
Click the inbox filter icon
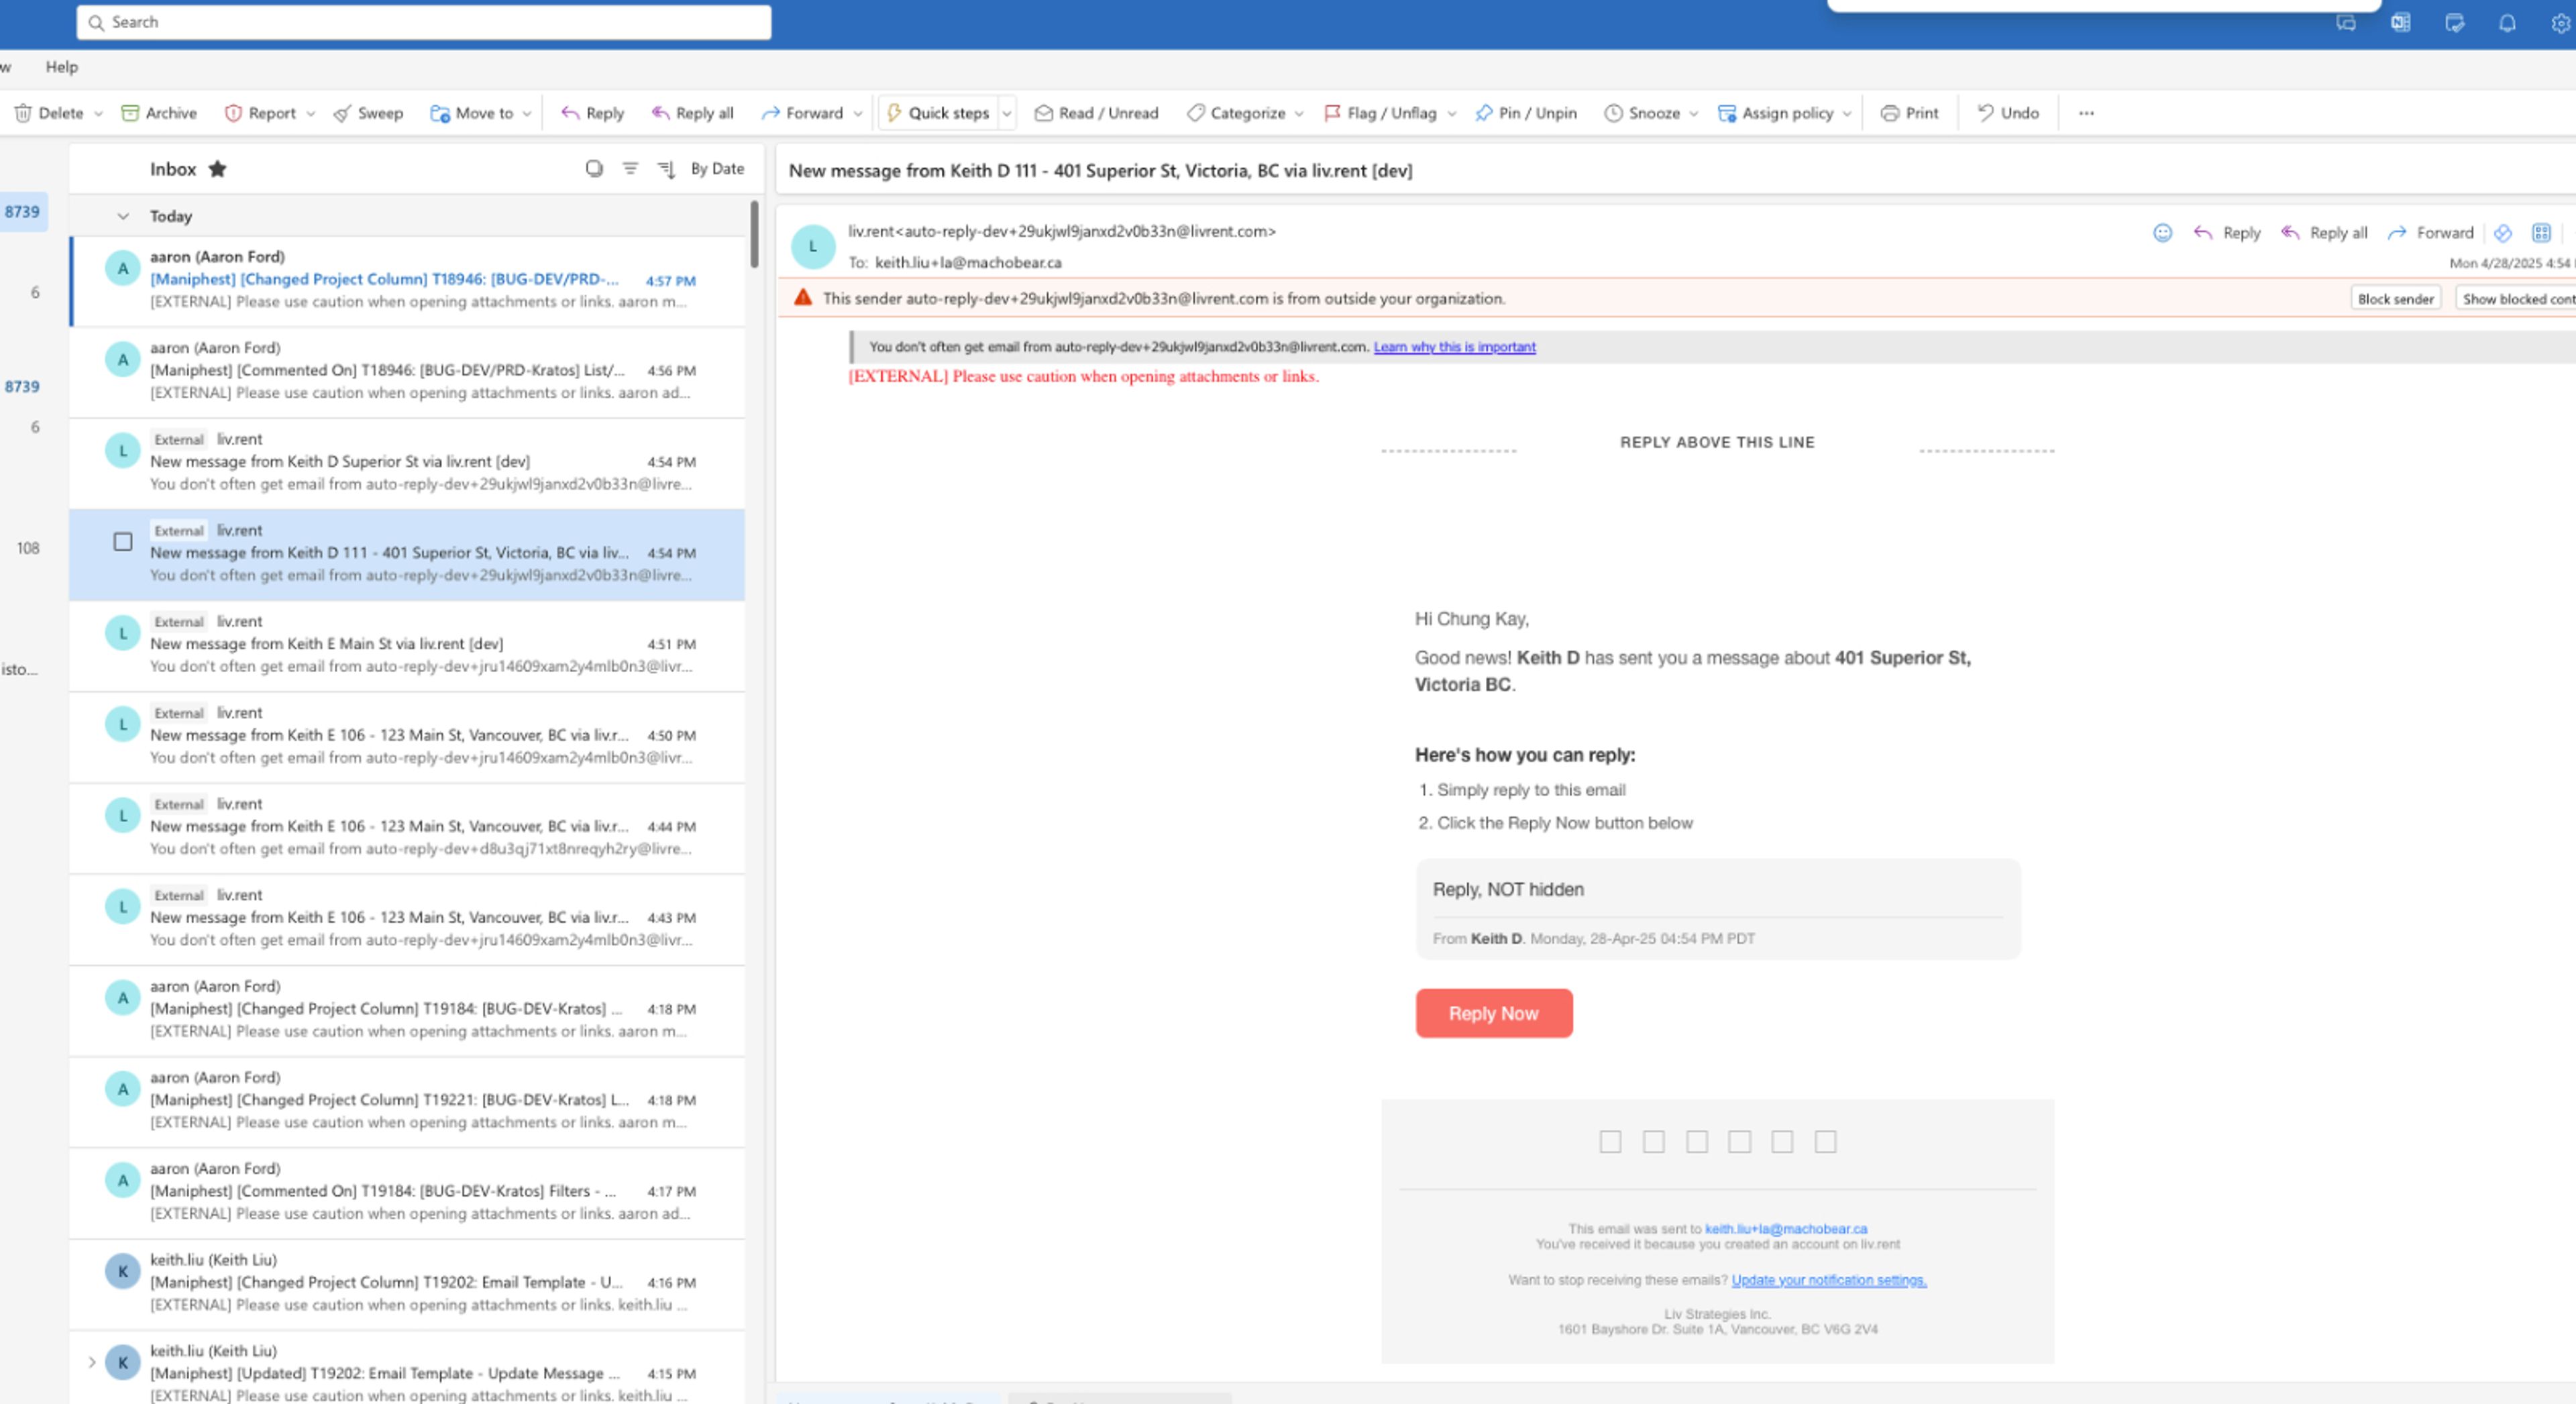pos(630,169)
